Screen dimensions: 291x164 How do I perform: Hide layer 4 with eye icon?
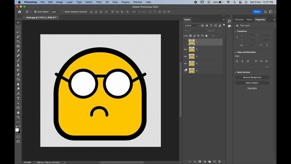(x=185, y=64)
